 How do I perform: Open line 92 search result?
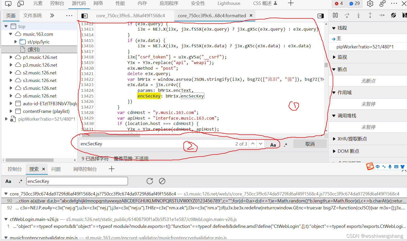pos(204,208)
